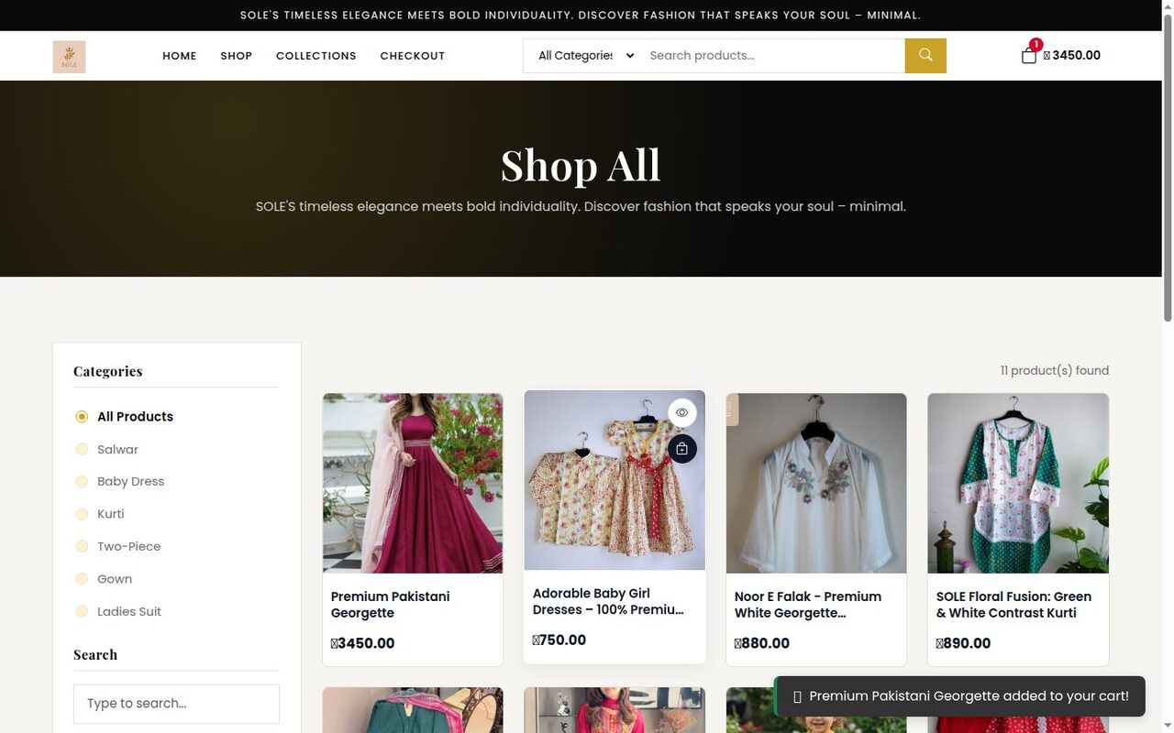Click the maroon georgette gown thumbnail
1174x733 pixels.
(x=413, y=484)
